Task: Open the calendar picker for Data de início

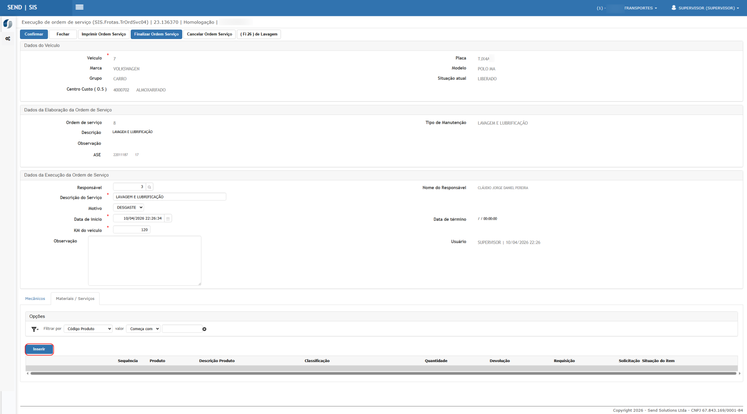Action: click(x=168, y=219)
